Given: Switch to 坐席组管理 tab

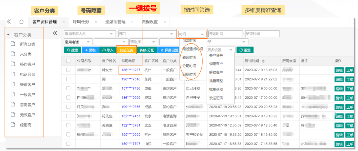Looking at the screenshot, I should point(115,22).
